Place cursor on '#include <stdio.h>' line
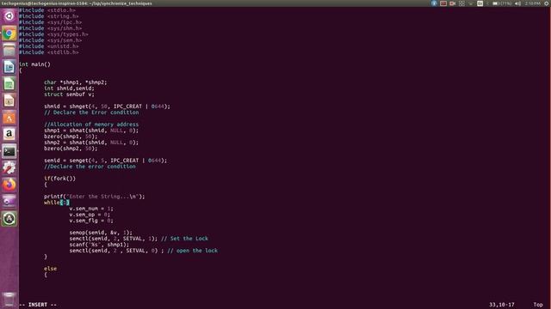The image size is (551, 309). point(47,10)
